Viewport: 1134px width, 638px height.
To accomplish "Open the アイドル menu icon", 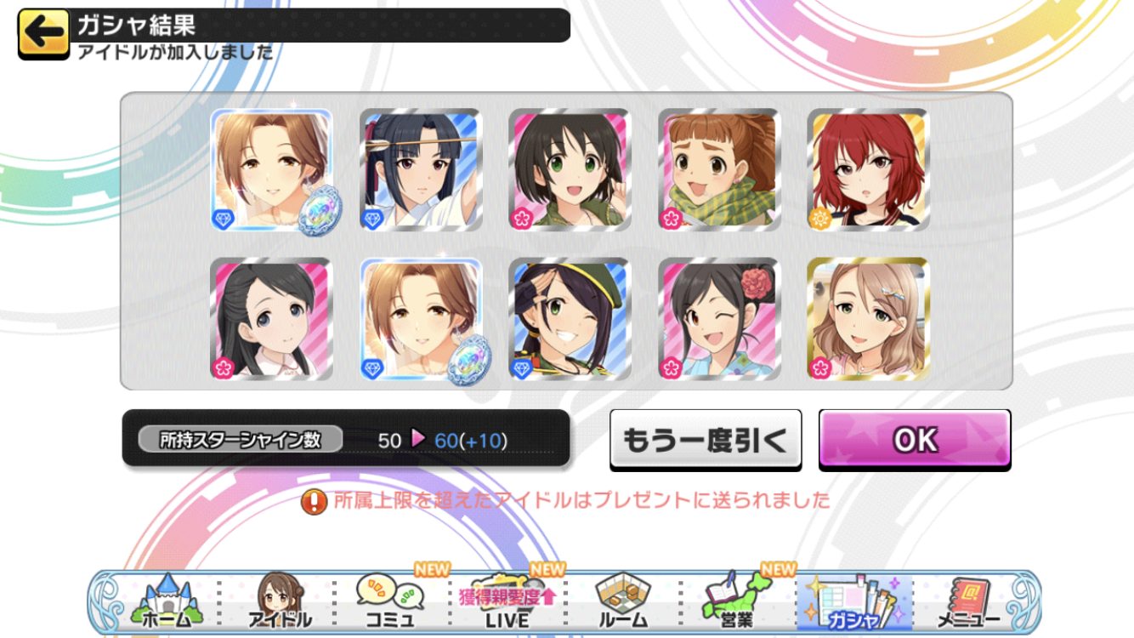I will pos(279,601).
